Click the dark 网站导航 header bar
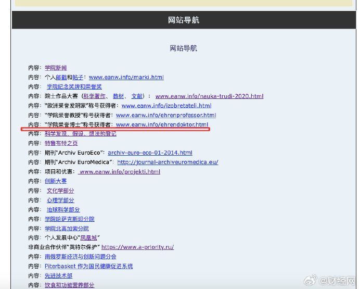Viewport: 359px width, 289px height. (x=184, y=20)
